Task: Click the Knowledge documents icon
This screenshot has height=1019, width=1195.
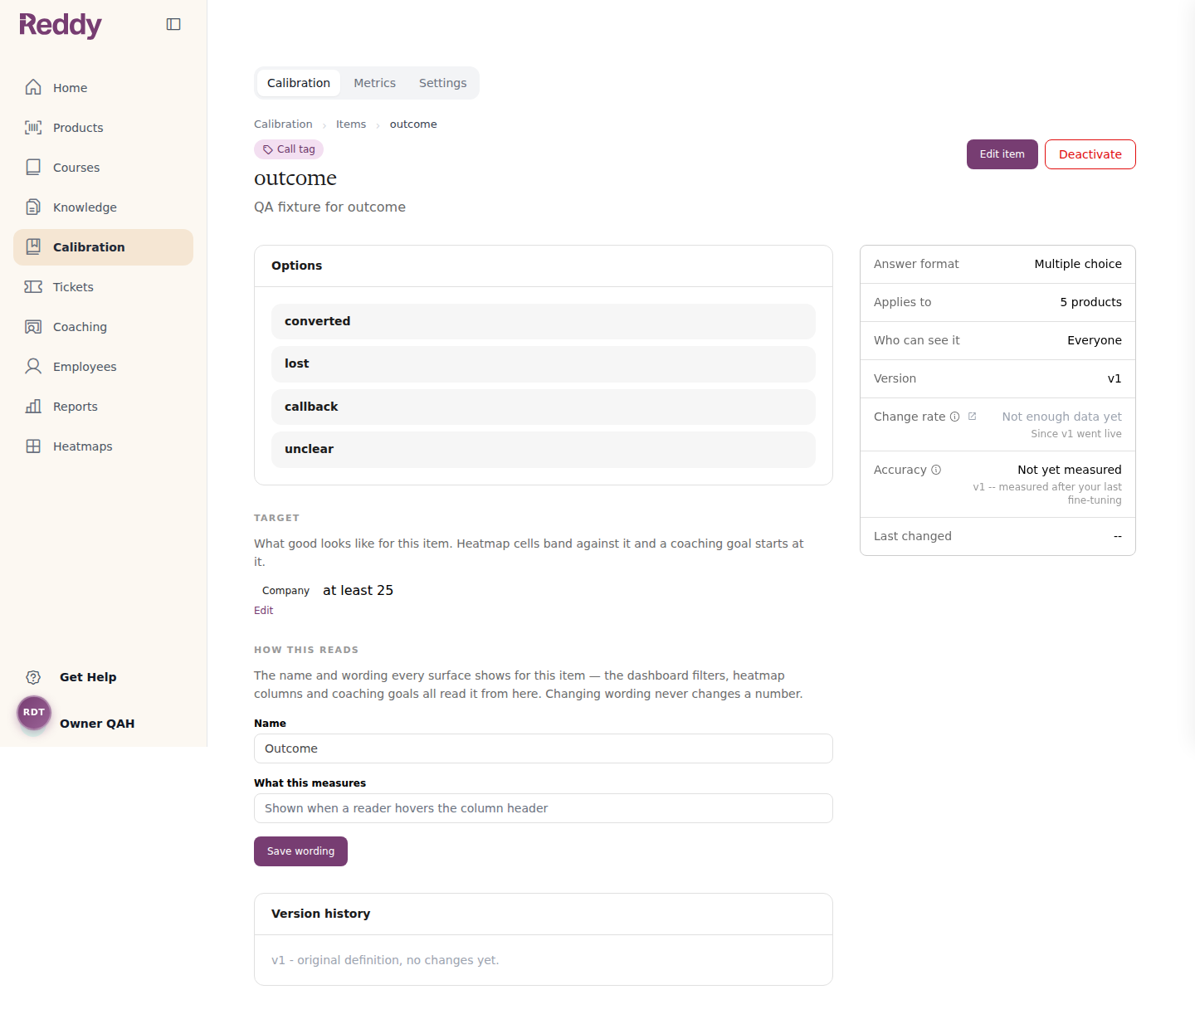Action: click(33, 207)
